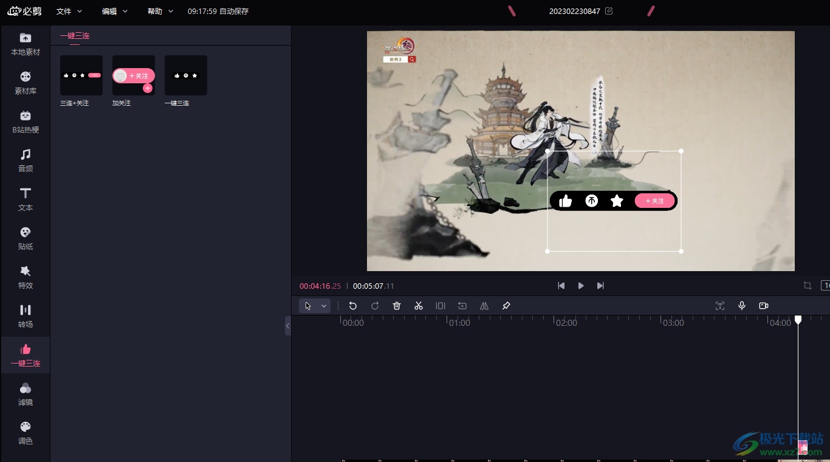Click the redo arrow in timeline toolbar
Viewport: 830px width, 462px height.
(375, 306)
